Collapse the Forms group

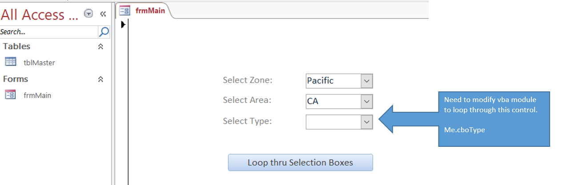pos(101,79)
